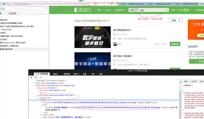Image resolution: width=204 pixels, height=119 pixels.
Task: Collapse the ul event-horizontal-list-new node
Action: [39, 95]
